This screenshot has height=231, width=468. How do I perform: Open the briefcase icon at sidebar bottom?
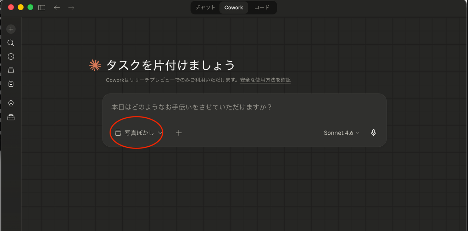coord(11,117)
